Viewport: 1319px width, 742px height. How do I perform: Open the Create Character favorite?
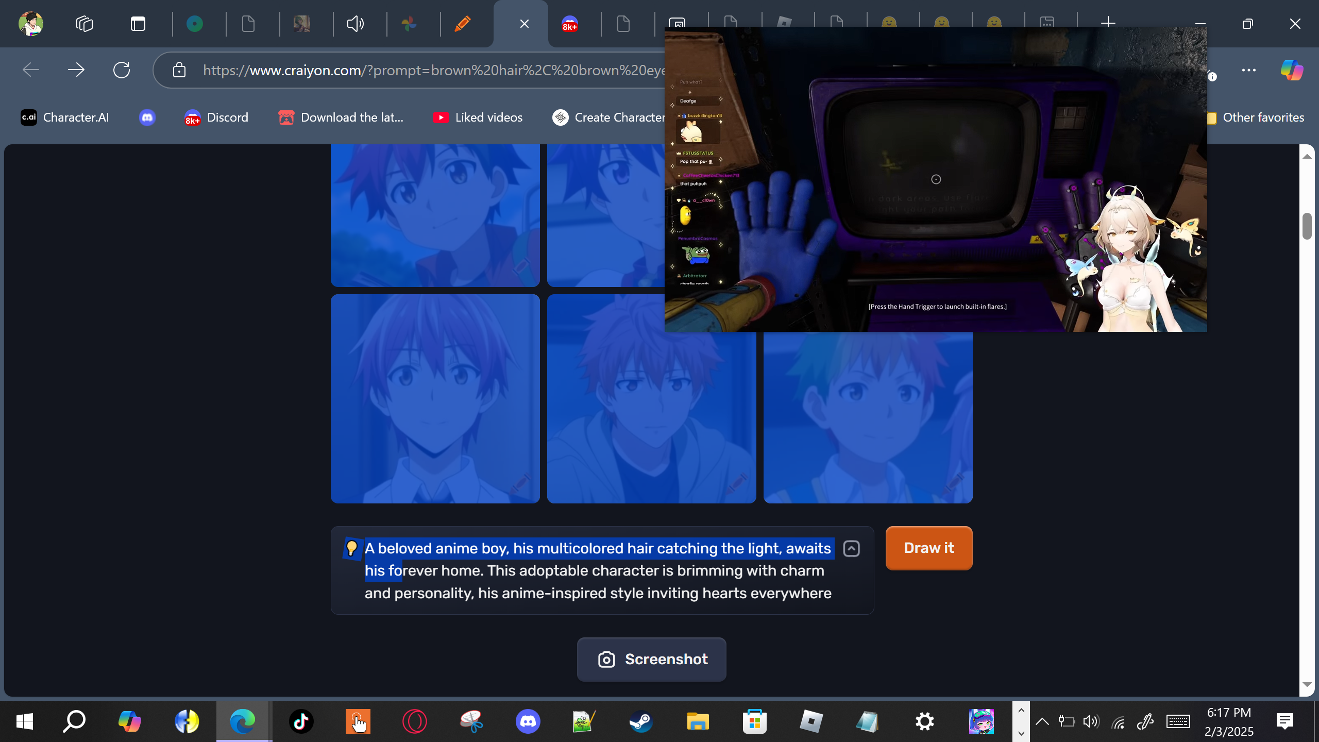[x=608, y=117]
